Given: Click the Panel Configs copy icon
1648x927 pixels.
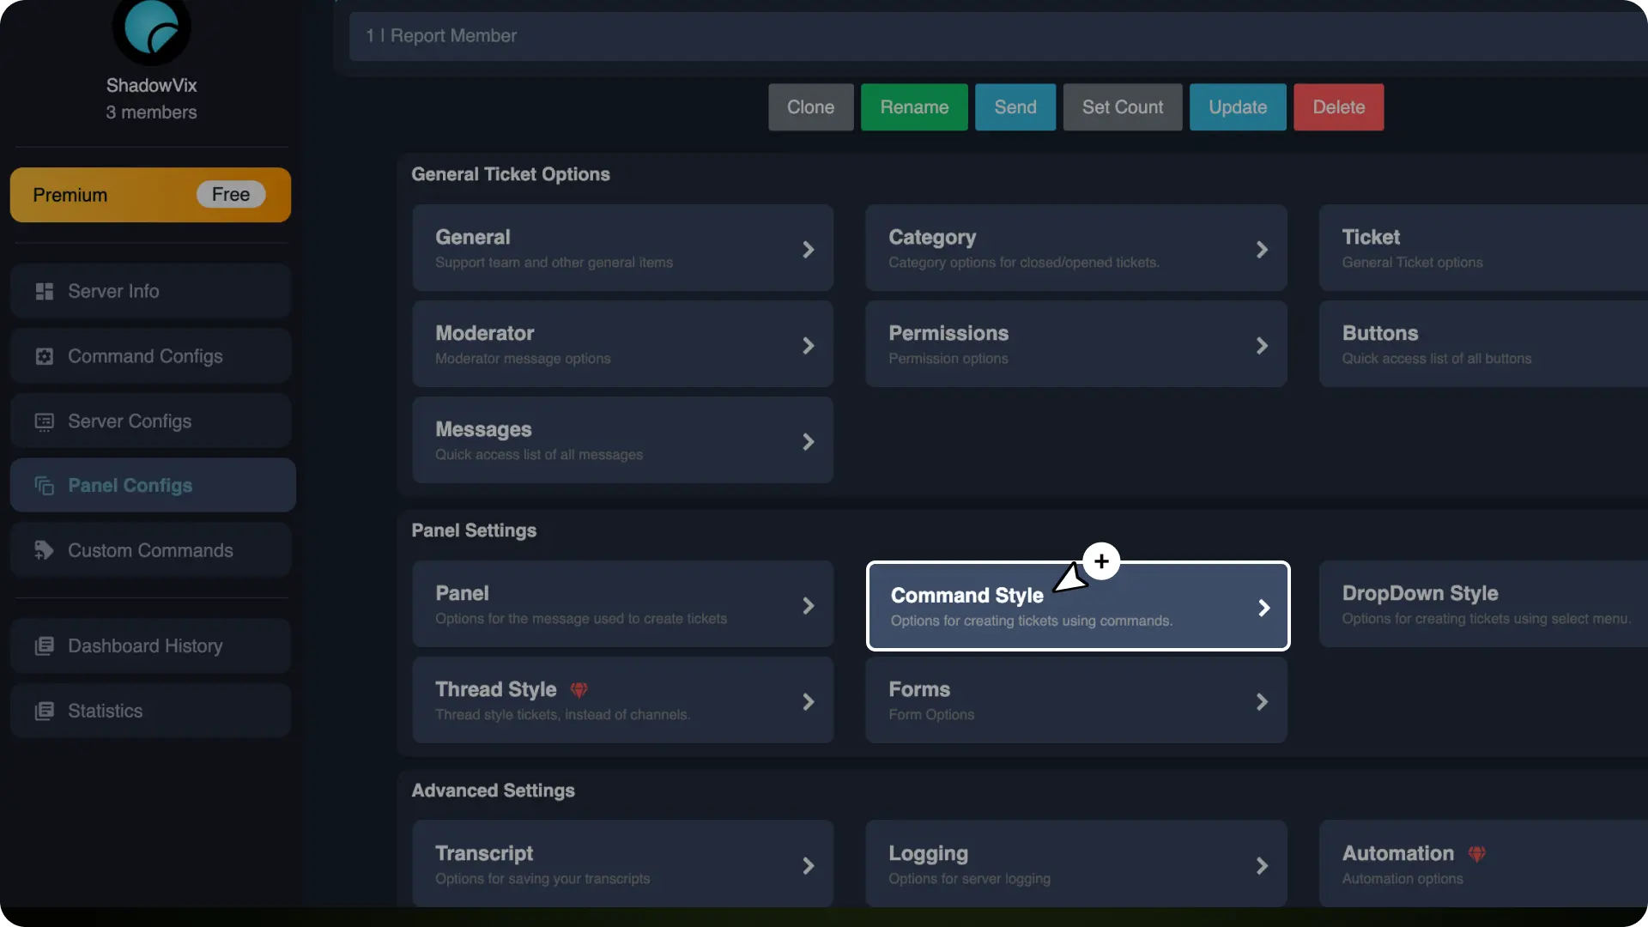Looking at the screenshot, I should [45, 486].
